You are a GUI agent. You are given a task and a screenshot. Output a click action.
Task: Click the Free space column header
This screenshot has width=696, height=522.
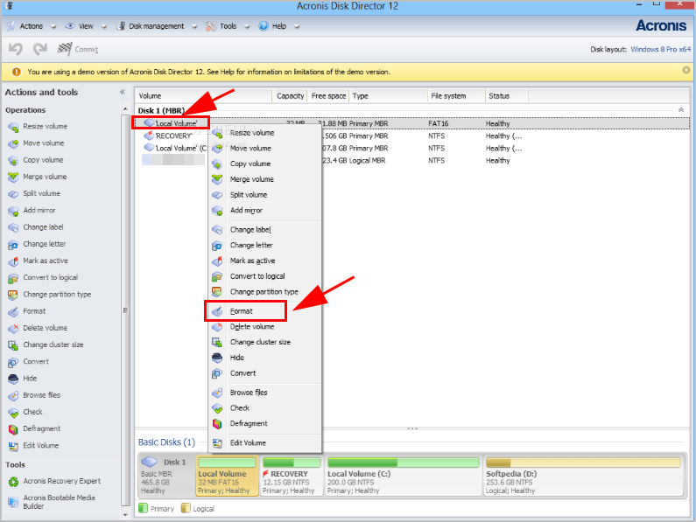328,96
